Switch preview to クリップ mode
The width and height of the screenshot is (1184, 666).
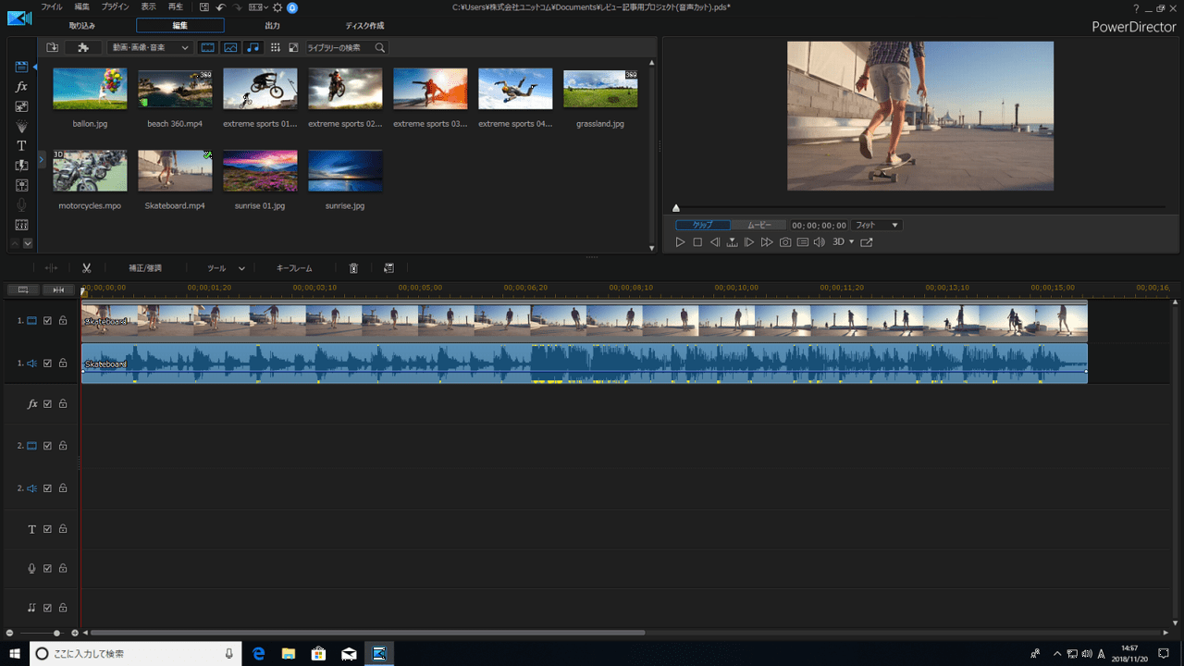point(703,225)
